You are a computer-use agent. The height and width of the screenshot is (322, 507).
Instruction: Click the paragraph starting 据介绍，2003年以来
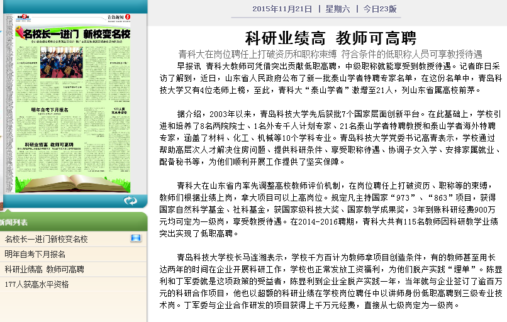(330, 138)
